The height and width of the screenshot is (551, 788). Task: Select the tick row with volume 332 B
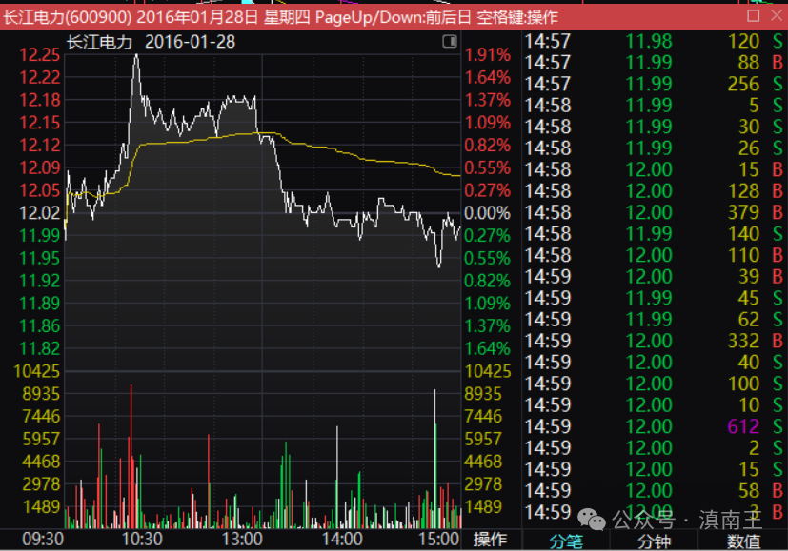[x=654, y=341]
